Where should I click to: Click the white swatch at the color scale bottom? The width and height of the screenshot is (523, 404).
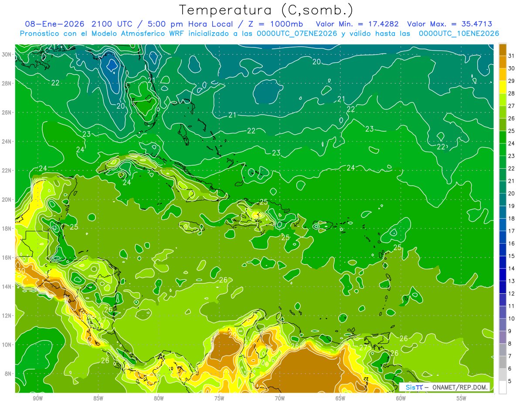pos(503,387)
